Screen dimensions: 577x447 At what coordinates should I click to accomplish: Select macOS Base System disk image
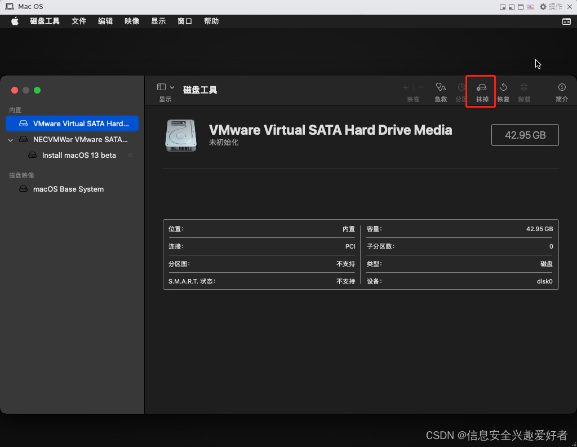72,189
